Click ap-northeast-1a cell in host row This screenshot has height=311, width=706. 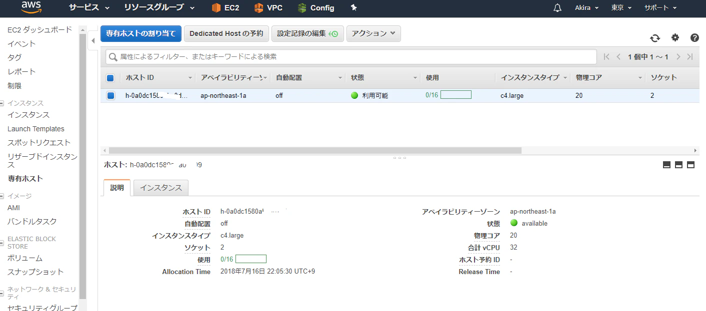pos(223,95)
